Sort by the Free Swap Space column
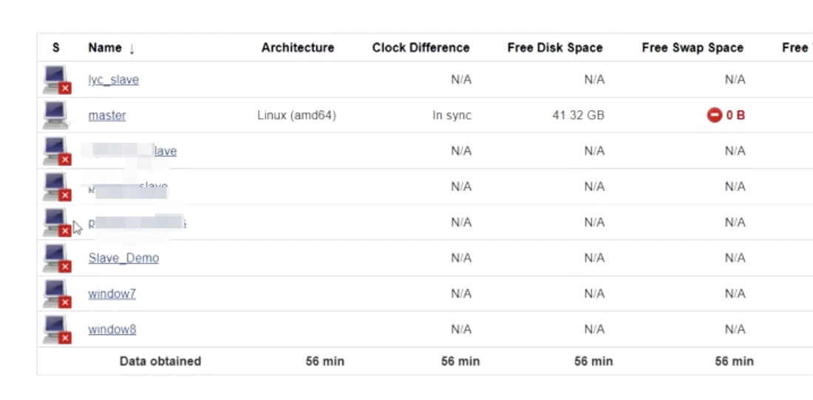813x400 pixels. 692,48
